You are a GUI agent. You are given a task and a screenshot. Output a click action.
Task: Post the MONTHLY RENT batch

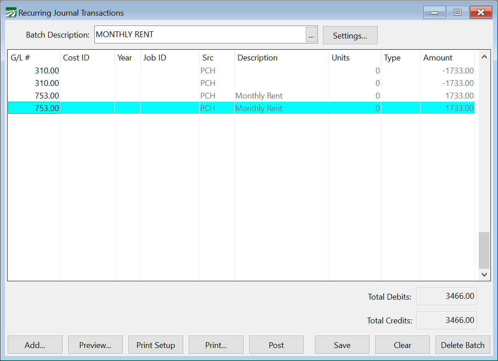pos(276,345)
